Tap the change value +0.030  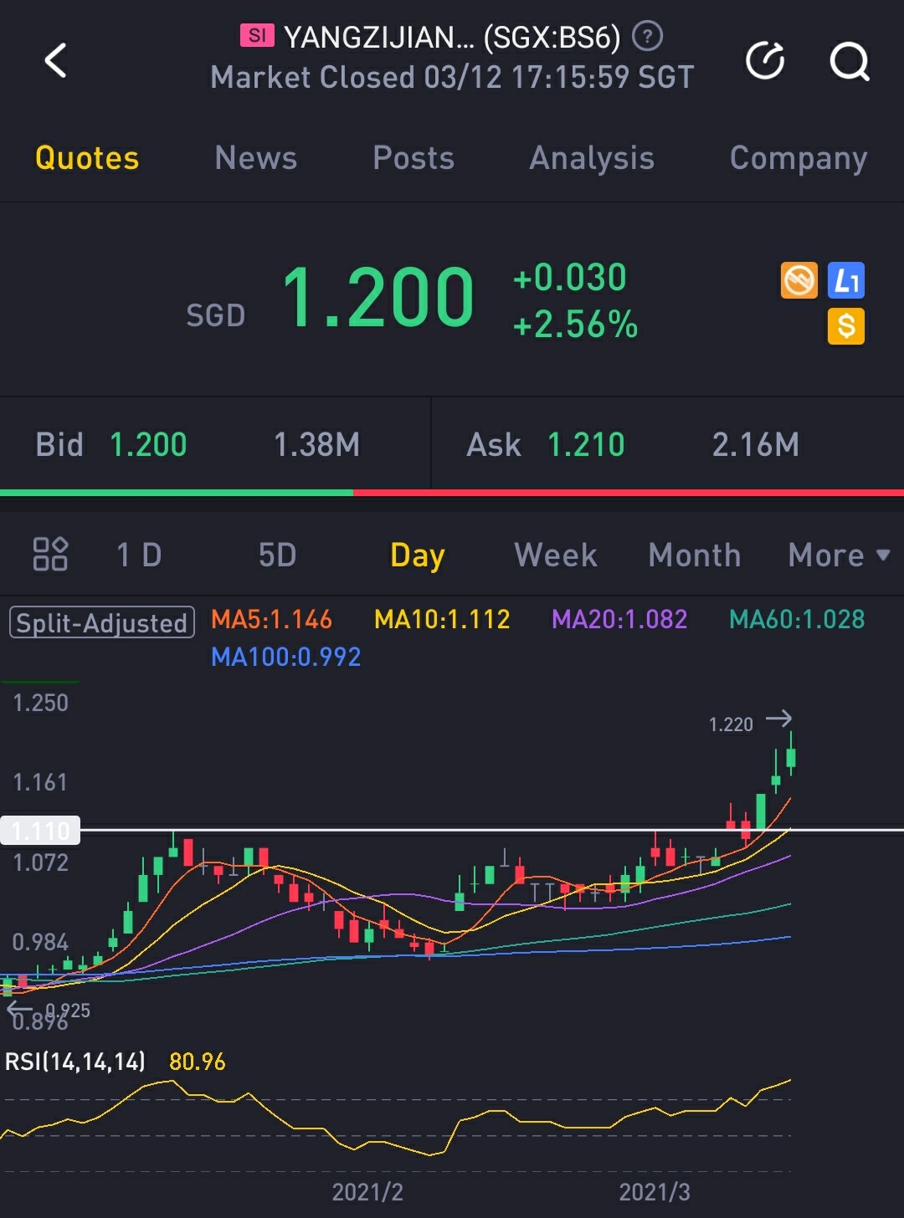click(569, 277)
